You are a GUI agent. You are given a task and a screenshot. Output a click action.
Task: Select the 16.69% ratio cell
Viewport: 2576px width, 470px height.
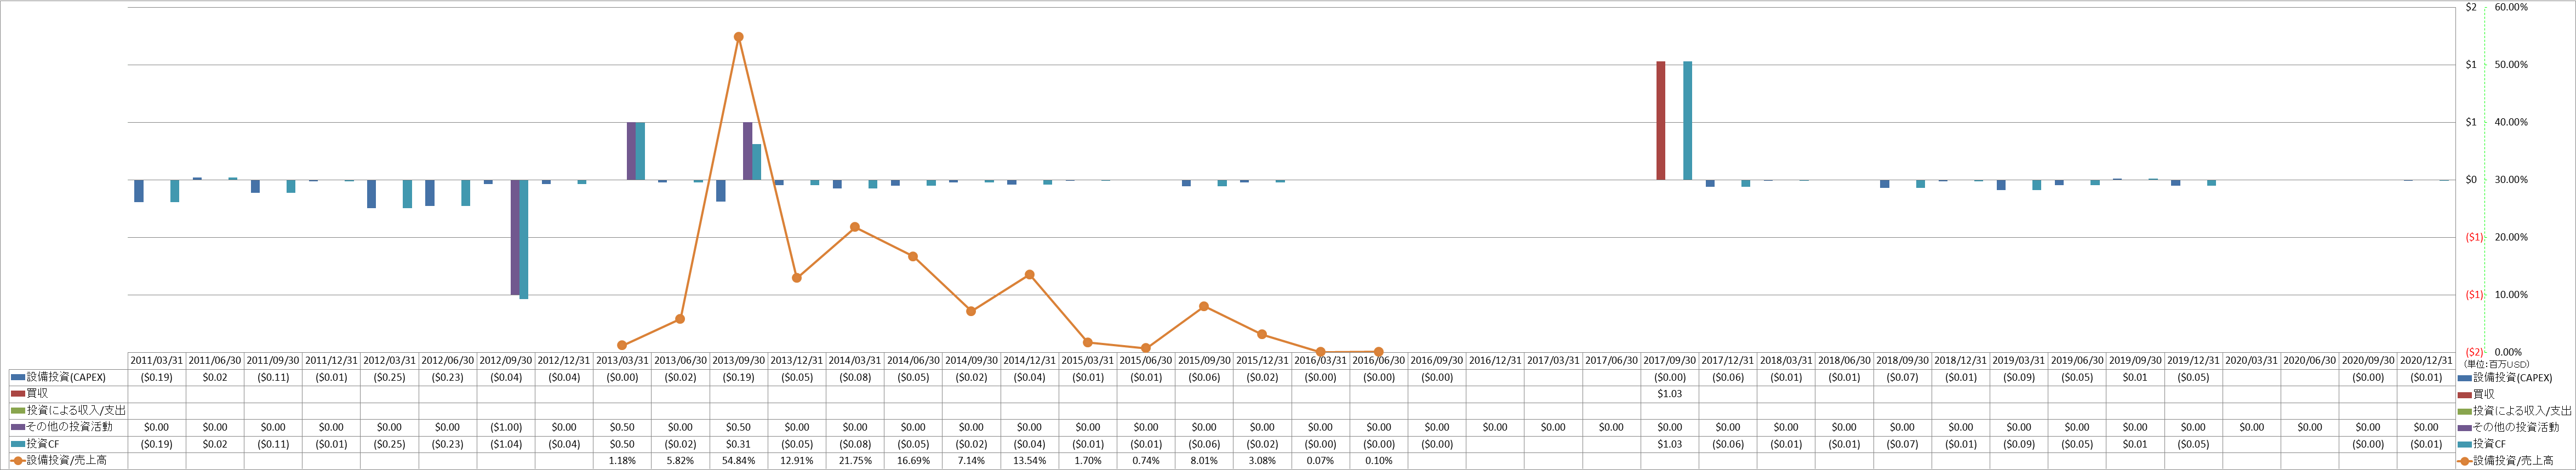[x=913, y=461]
